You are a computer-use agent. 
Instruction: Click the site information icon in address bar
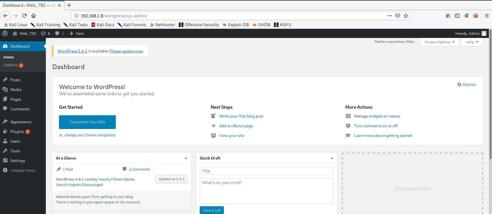[x=77, y=16]
